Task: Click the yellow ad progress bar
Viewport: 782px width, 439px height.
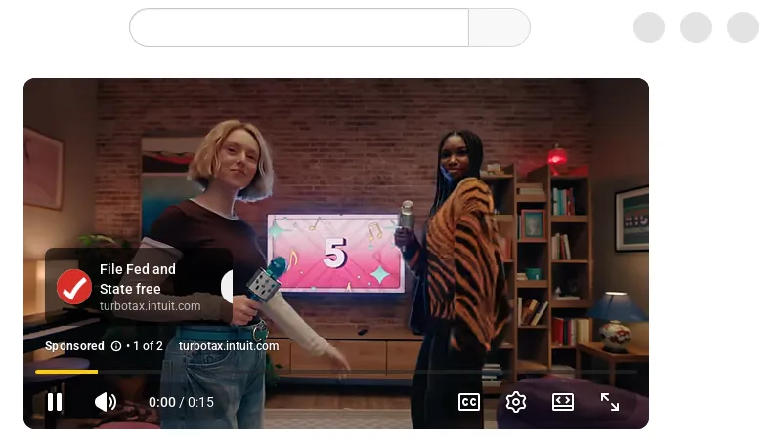Action: tap(66, 372)
